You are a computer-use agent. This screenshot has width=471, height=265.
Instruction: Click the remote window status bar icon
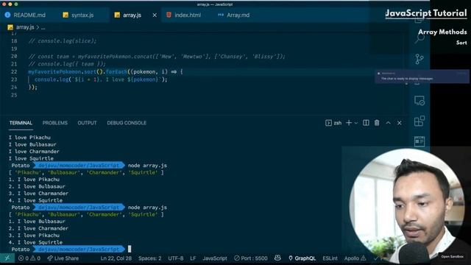(x=7, y=258)
